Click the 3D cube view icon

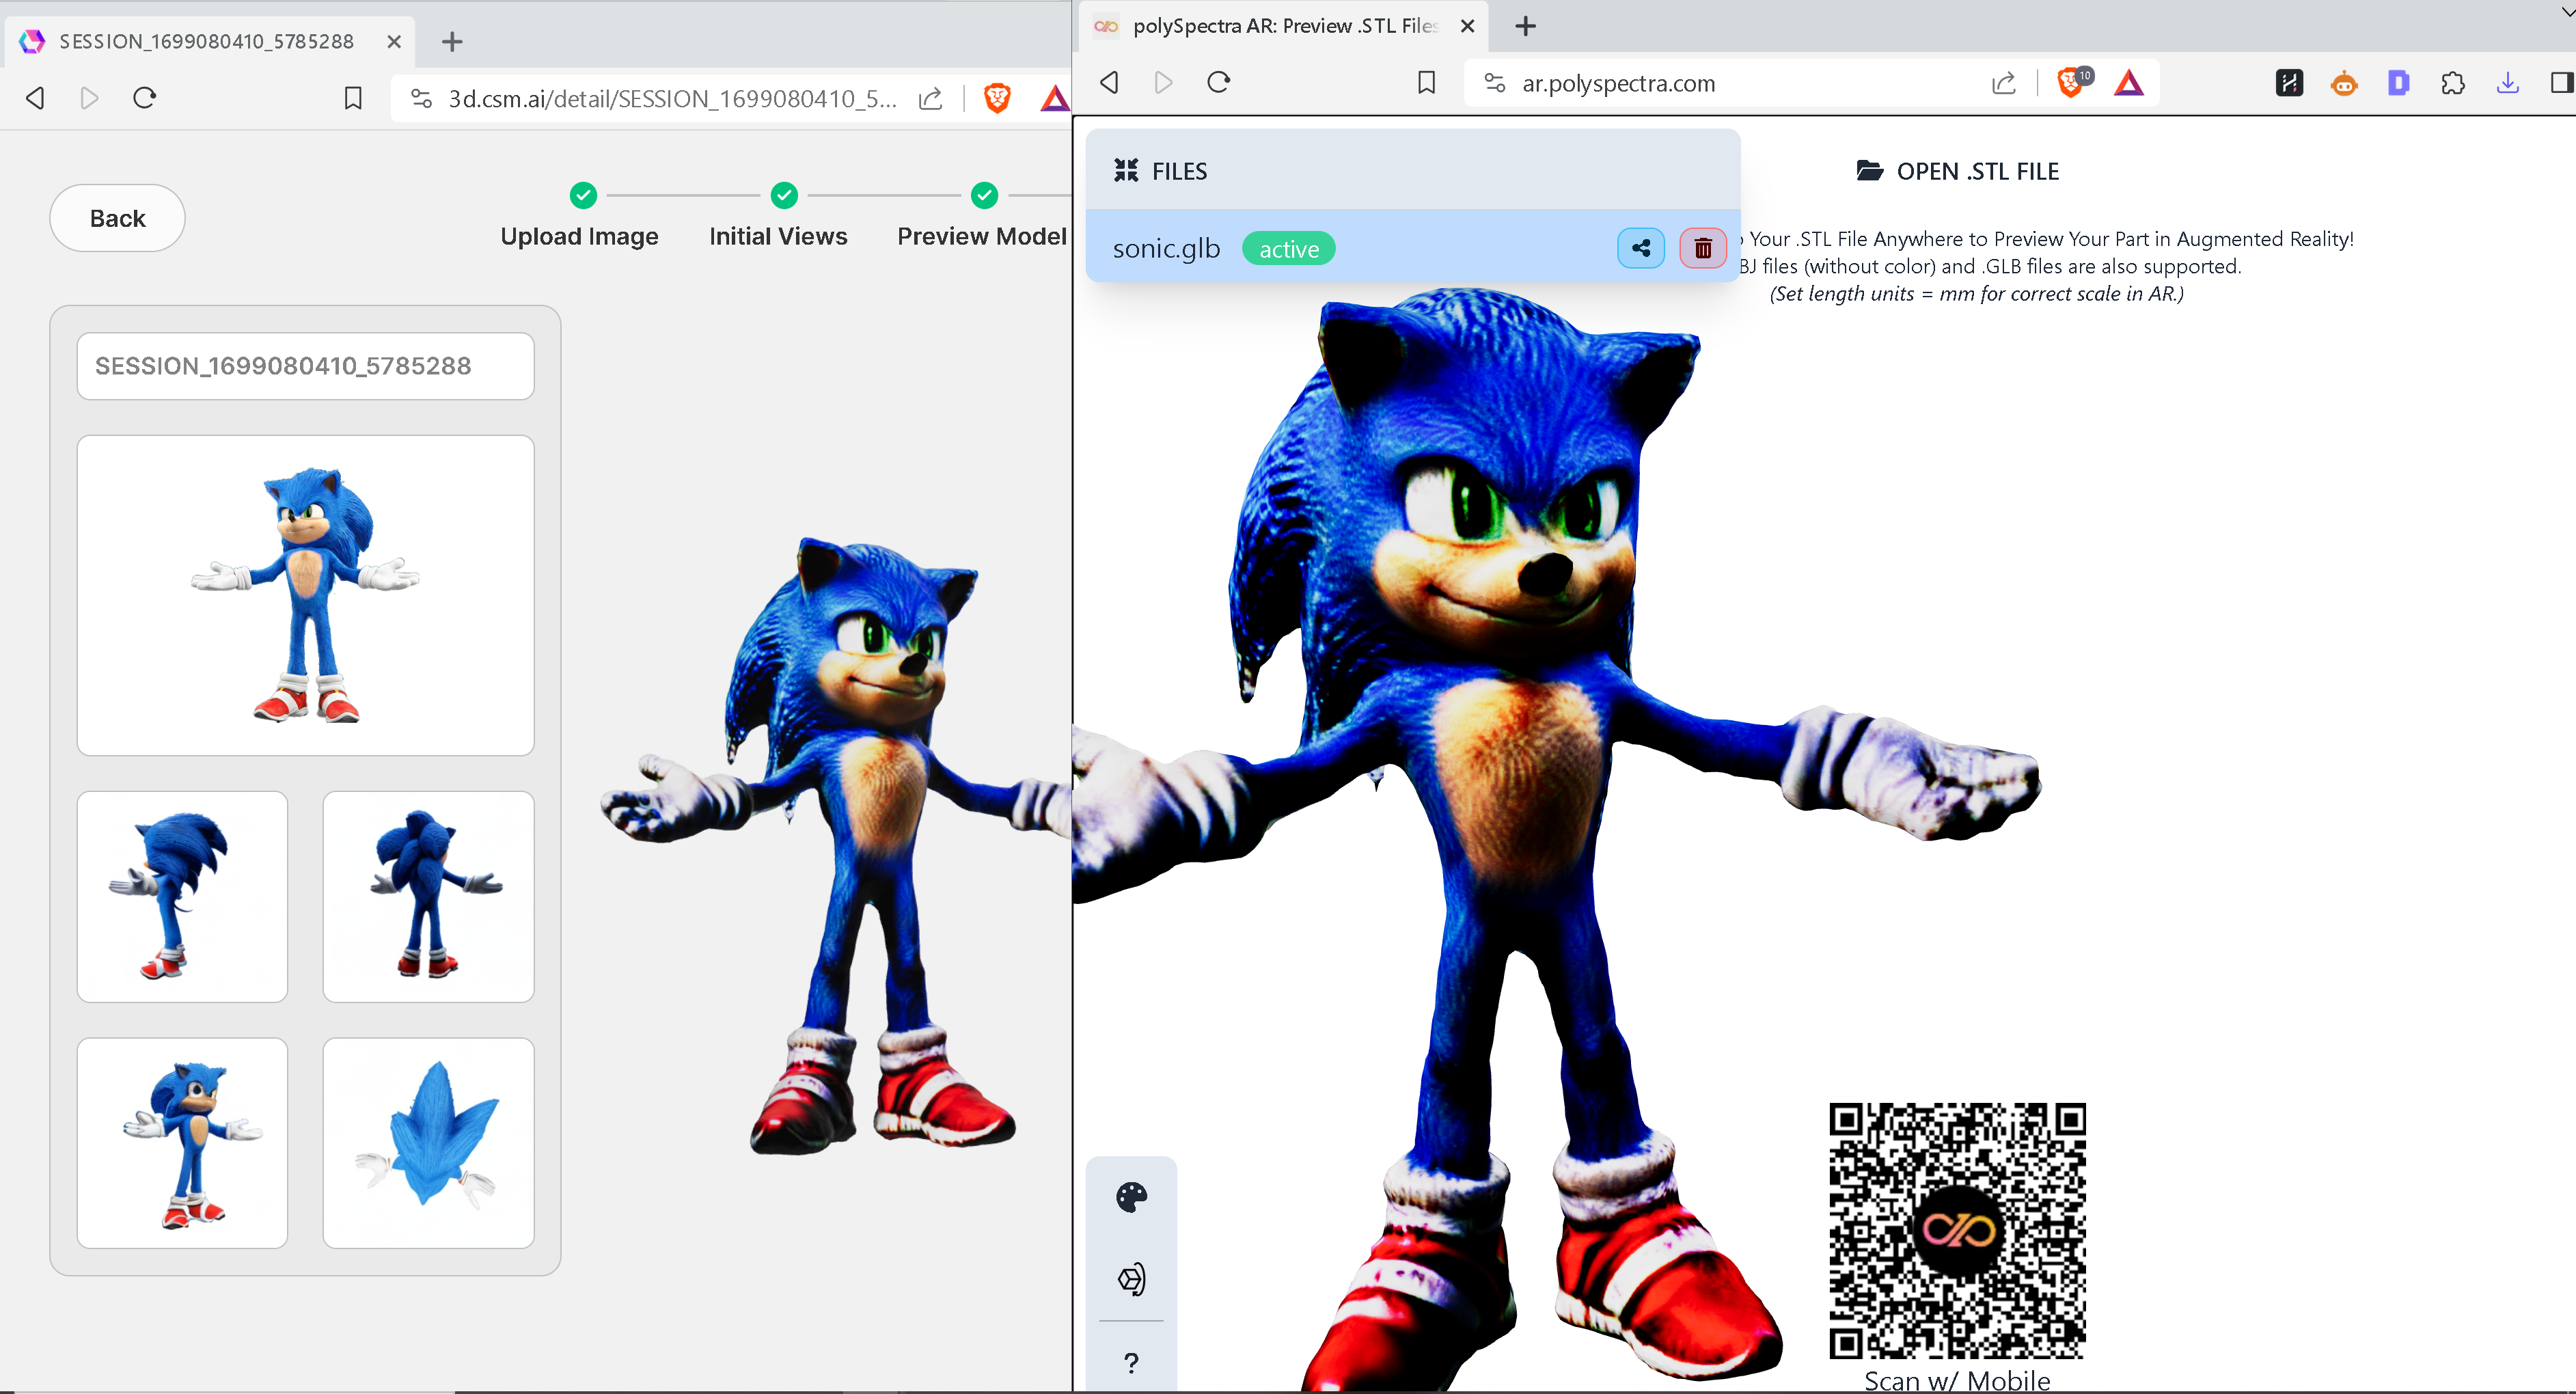point(1131,1279)
